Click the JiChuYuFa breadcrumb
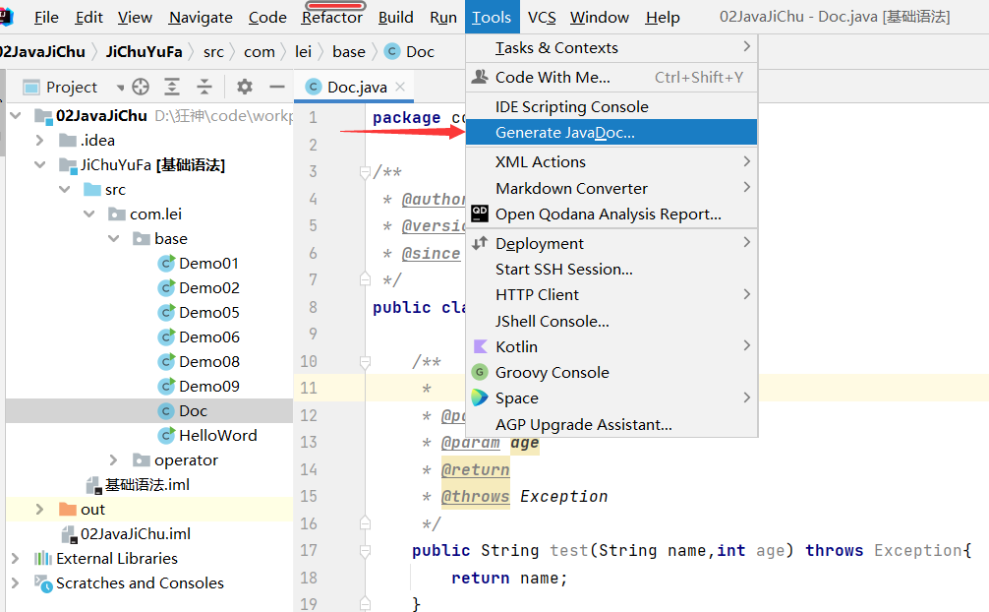This screenshot has width=989, height=612. coord(146,51)
